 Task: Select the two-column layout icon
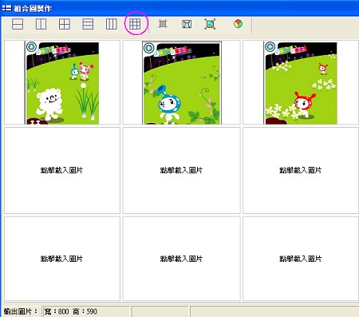[41, 24]
